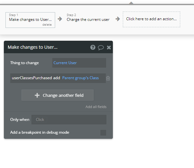Click the arrow between Step 1 and Step 2
The width and height of the screenshot is (194, 168).
[x=60, y=19]
